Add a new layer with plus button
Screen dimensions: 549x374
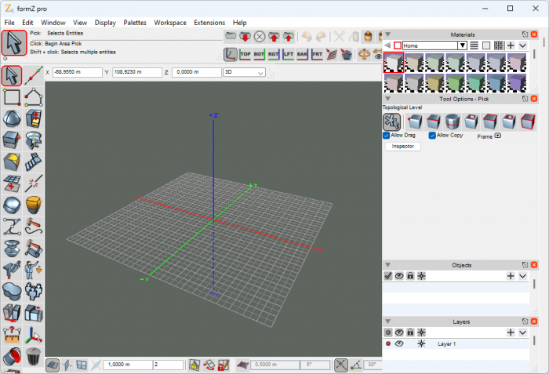[x=511, y=332]
